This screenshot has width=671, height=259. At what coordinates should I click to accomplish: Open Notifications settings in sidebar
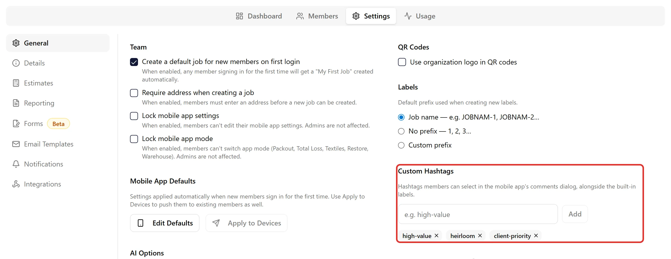click(x=57, y=164)
